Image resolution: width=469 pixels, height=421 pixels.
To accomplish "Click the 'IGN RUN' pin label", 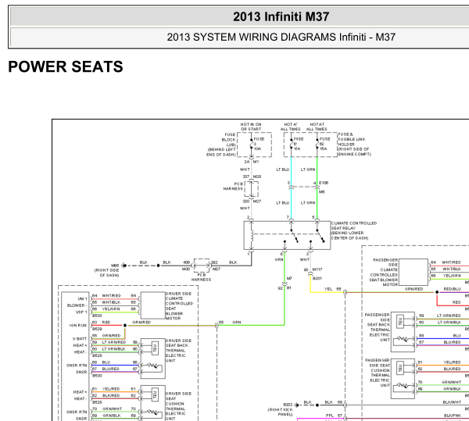I will (77, 326).
